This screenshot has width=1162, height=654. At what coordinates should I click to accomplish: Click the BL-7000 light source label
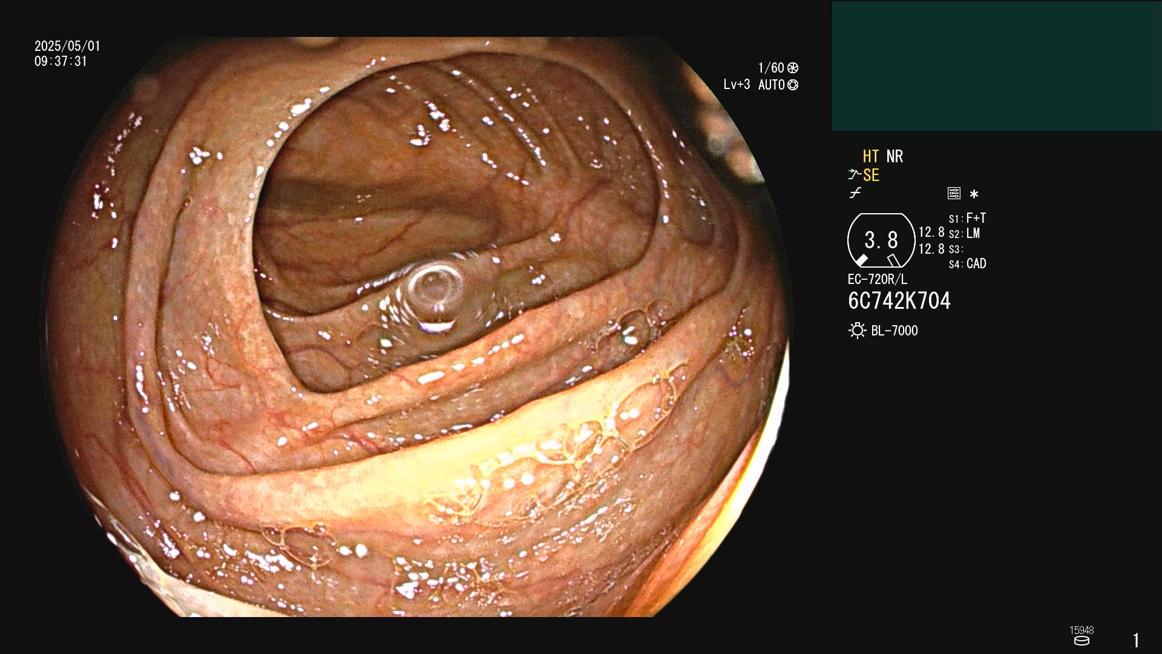coord(894,331)
